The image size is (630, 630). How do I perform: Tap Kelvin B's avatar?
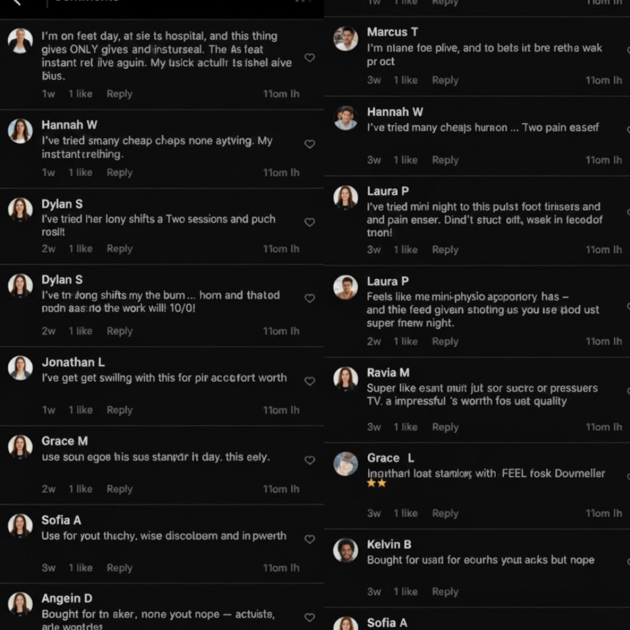345,550
